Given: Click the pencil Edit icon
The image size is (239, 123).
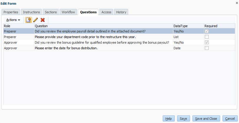Looking at the screenshot, I should click(36, 20).
